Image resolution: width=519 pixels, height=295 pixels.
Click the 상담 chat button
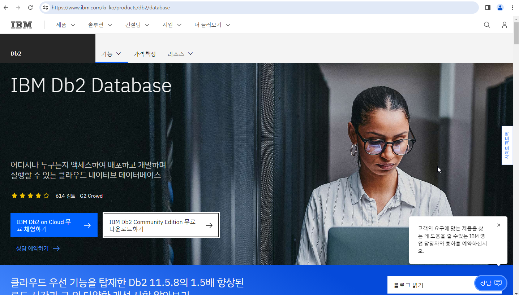point(491,283)
